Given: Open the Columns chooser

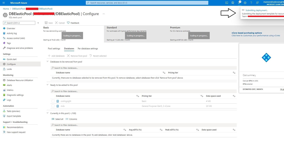Looking at the screenshot, I should [71, 119].
